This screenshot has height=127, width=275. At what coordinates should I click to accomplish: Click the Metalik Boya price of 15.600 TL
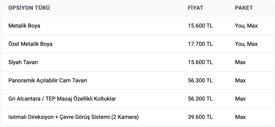(x=200, y=26)
